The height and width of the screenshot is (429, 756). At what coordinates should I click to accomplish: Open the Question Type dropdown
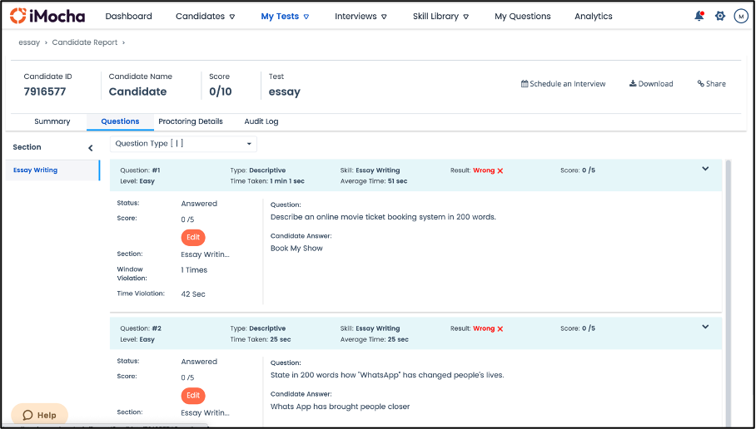click(183, 144)
